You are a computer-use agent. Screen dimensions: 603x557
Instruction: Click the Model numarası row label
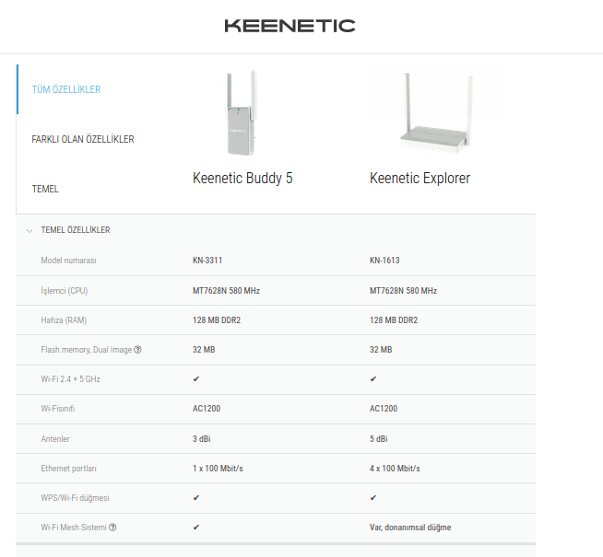pos(69,261)
